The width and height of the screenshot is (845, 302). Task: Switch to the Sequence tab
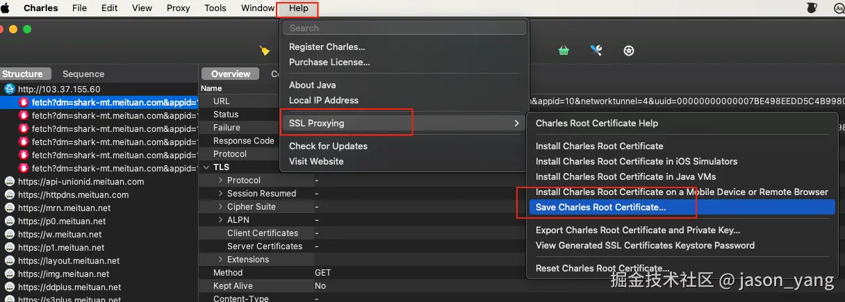click(x=83, y=74)
